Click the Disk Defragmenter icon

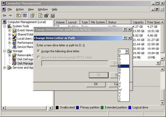pyautogui.click(x=14, y=59)
